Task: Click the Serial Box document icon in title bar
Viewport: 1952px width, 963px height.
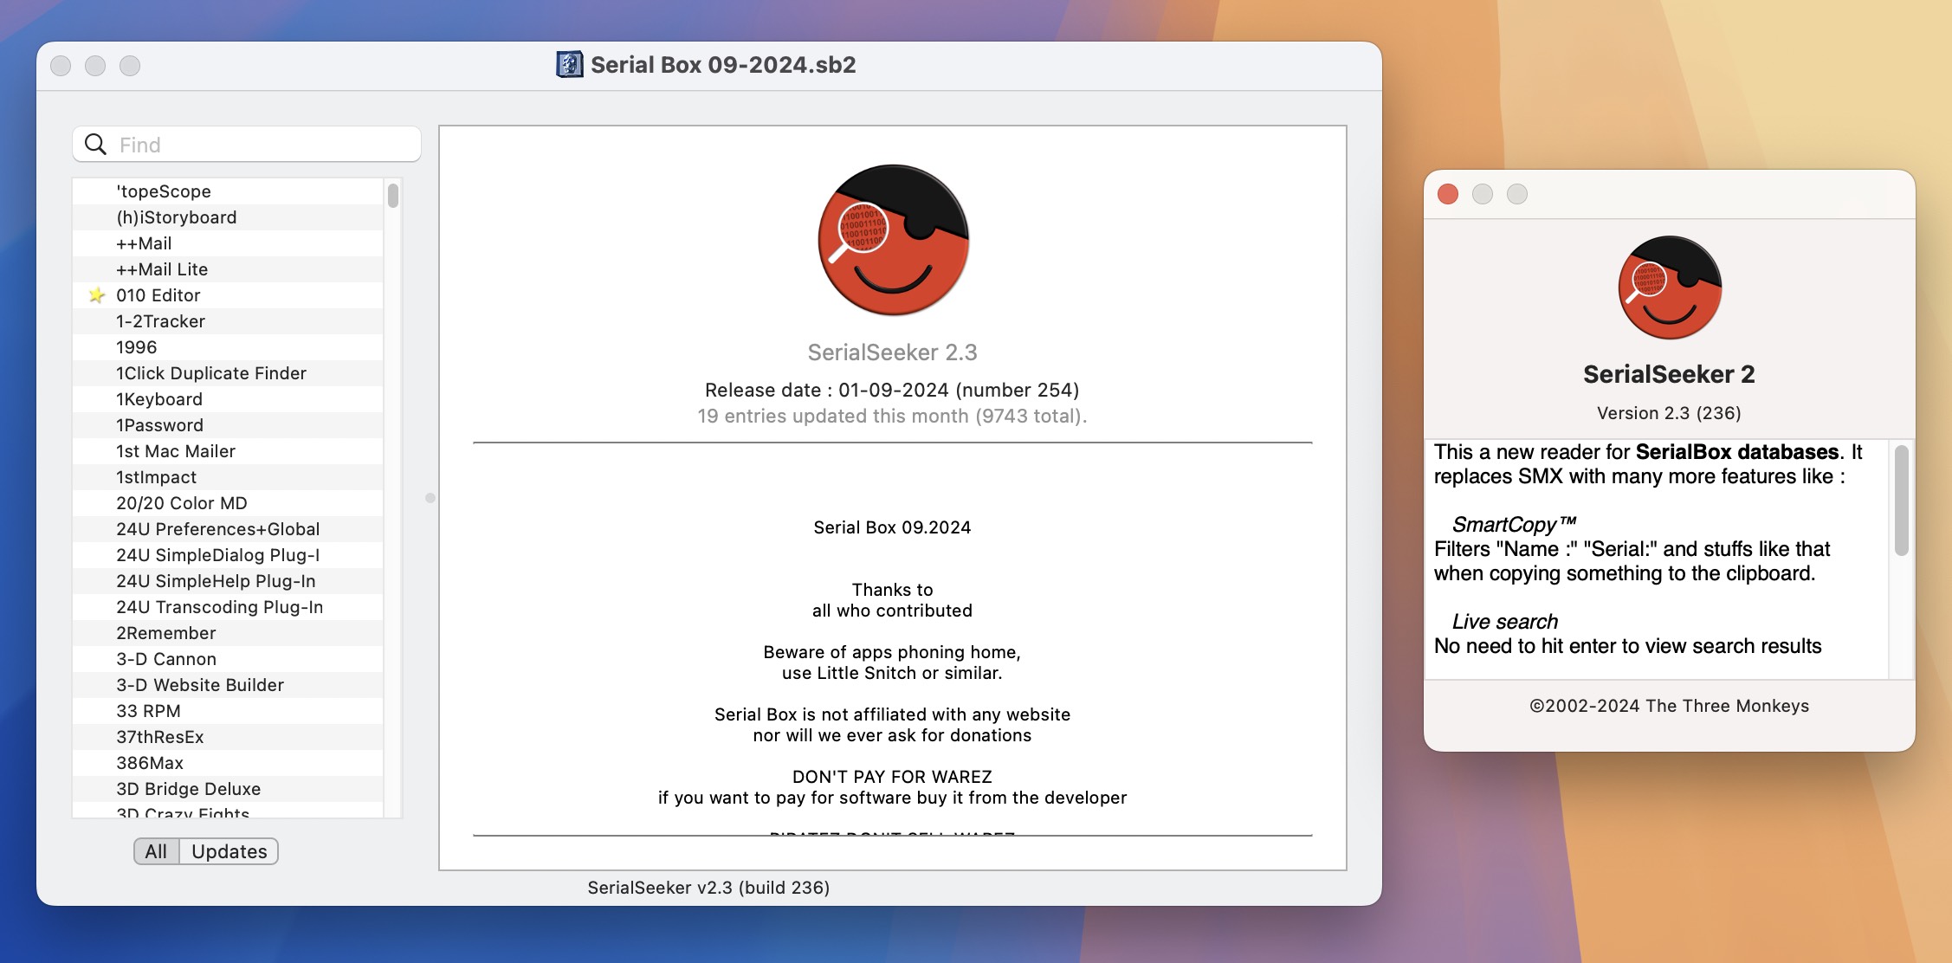Action: coord(569,65)
